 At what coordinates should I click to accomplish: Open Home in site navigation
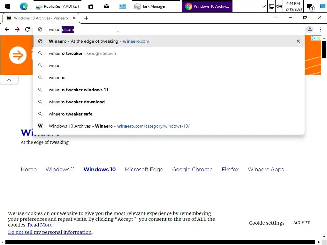[x=28, y=169]
